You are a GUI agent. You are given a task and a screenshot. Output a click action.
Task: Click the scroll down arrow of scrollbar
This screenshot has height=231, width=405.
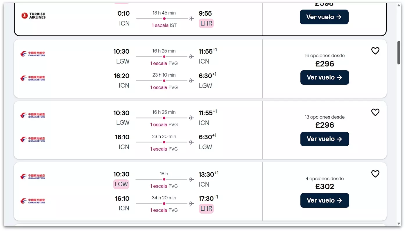click(x=399, y=223)
